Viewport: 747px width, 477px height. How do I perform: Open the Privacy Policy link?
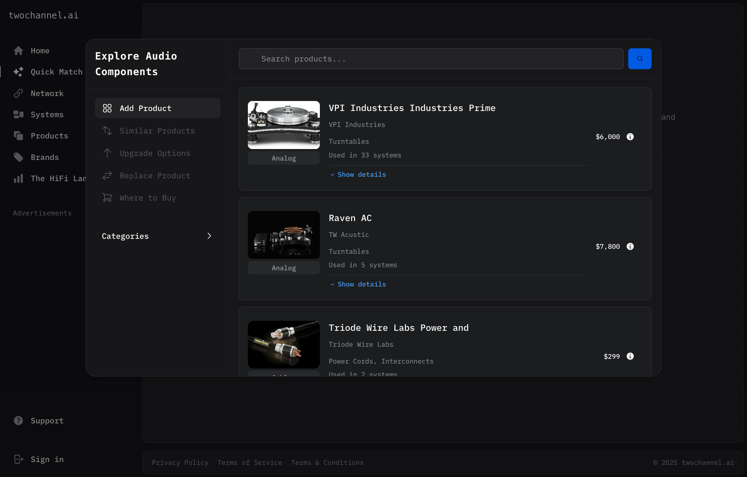coord(180,463)
